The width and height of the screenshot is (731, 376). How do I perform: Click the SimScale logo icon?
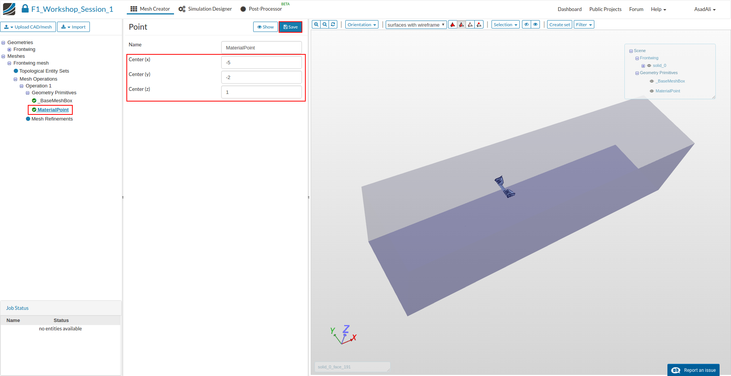(x=9, y=9)
